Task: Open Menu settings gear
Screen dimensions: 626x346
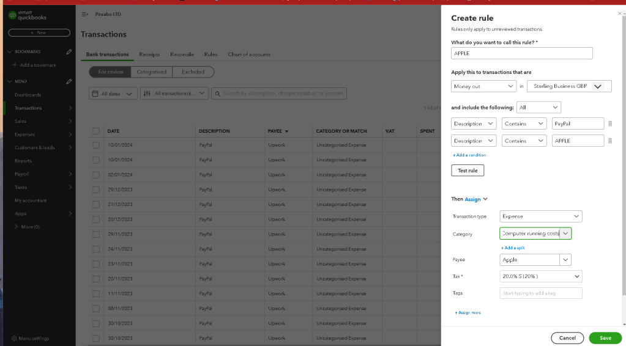Action: coord(14,339)
